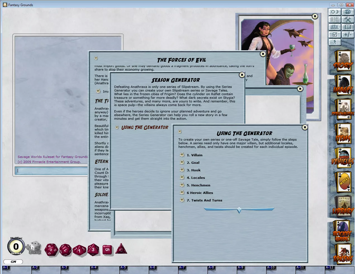355x274 pixels.
Task: Open the Notes sidebar card
Action: click(x=343, y=182)
